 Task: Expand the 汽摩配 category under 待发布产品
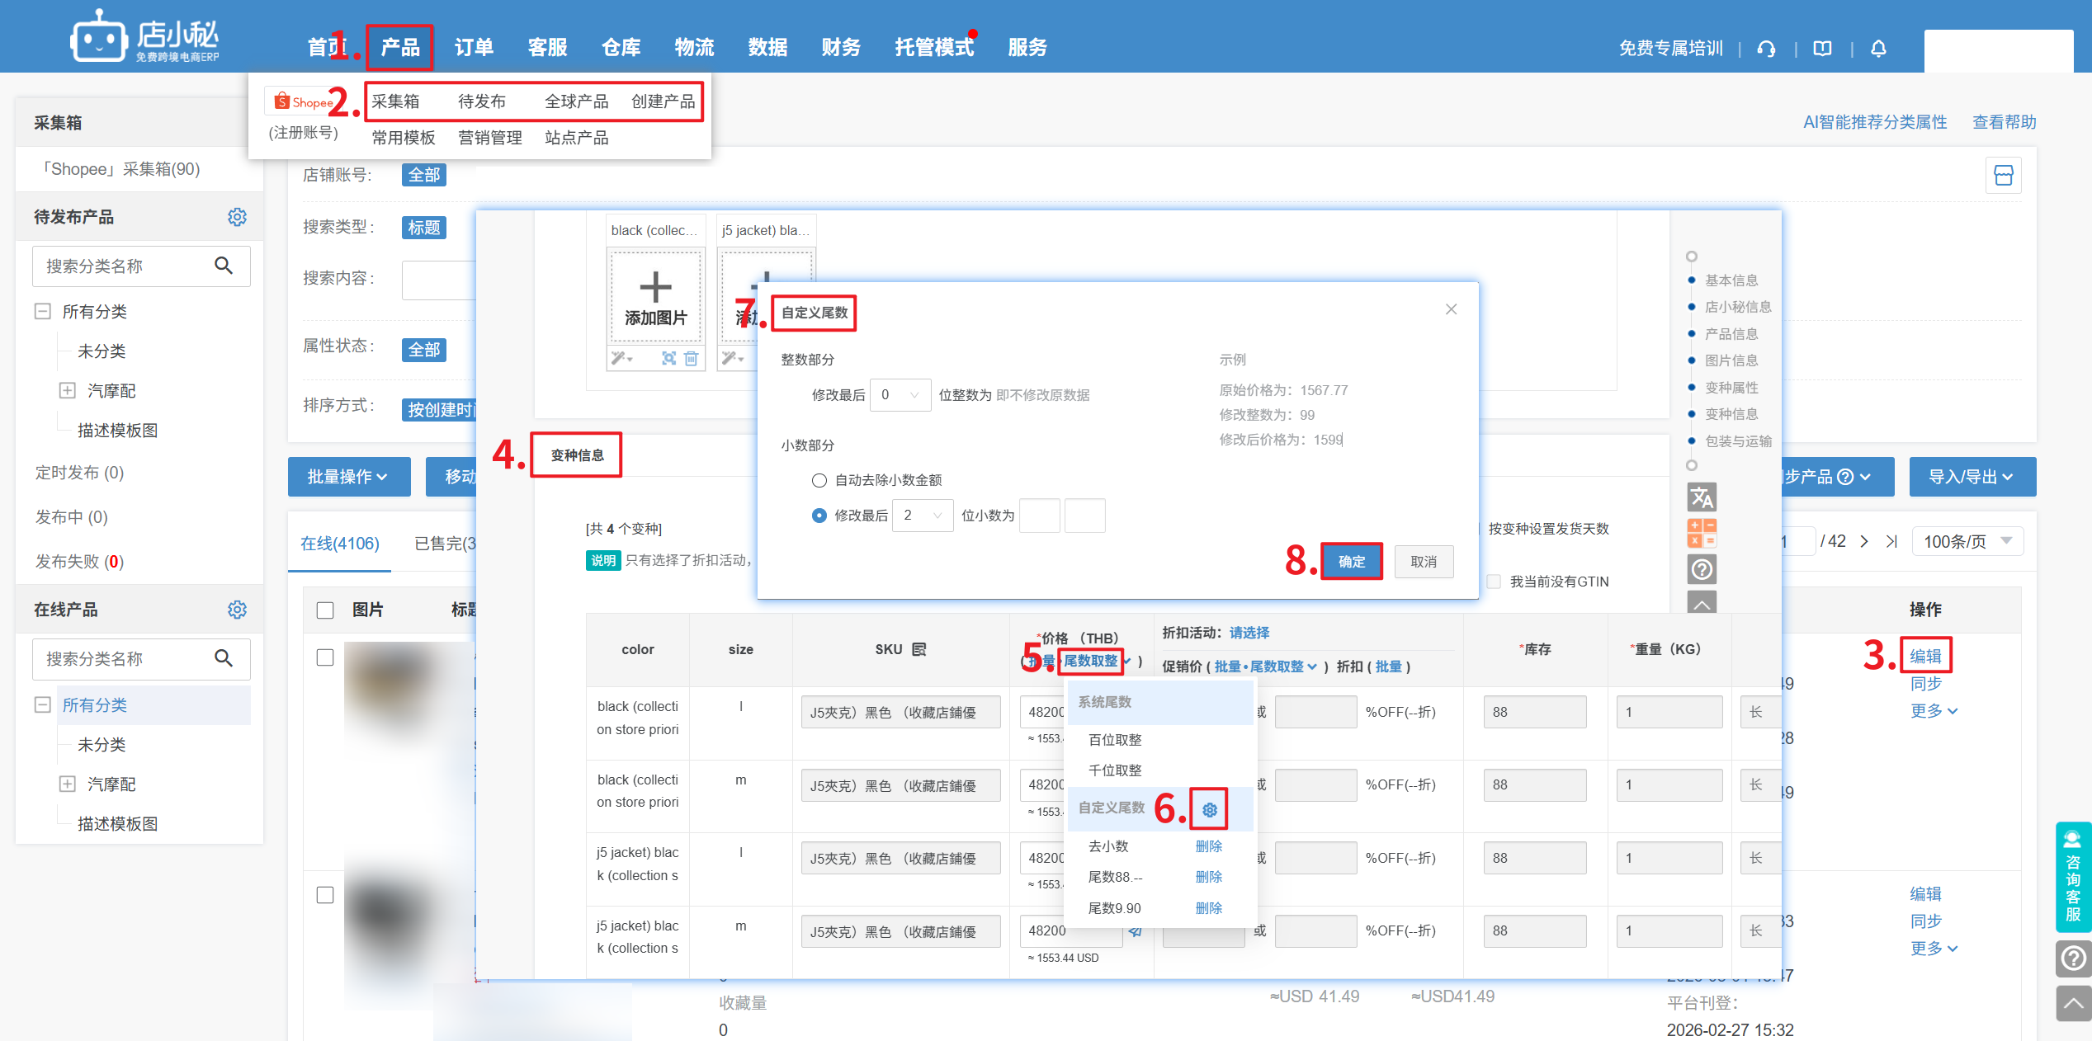coord(68,390)
